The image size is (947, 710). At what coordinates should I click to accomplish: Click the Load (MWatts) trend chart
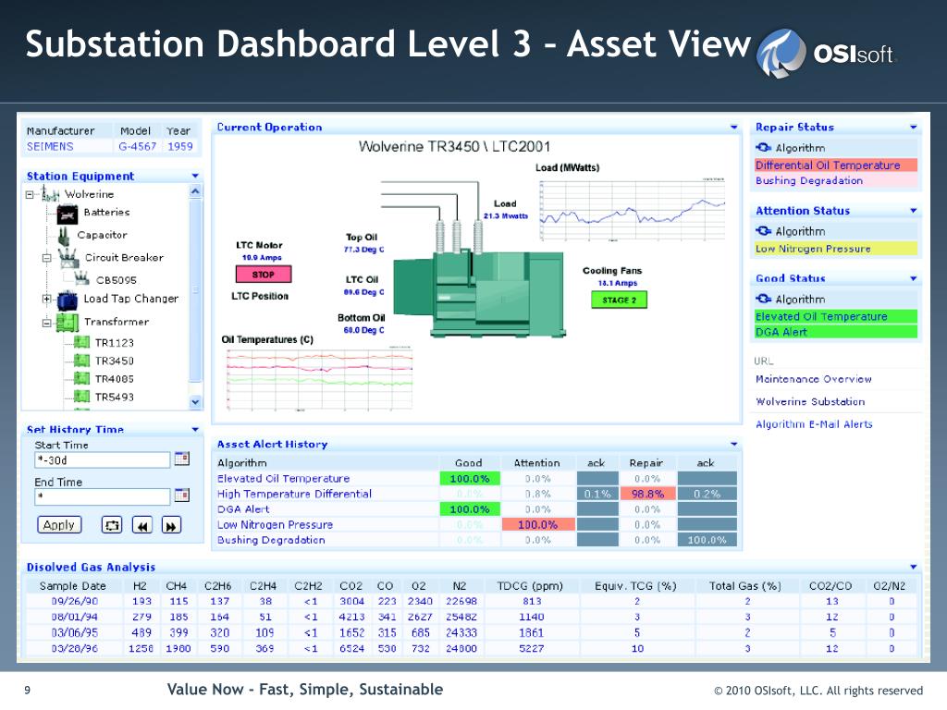pyautogui.click(x=633, y=210)
